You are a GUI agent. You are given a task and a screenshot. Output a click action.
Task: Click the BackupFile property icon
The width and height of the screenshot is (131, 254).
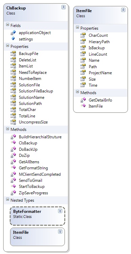point(13,54)
